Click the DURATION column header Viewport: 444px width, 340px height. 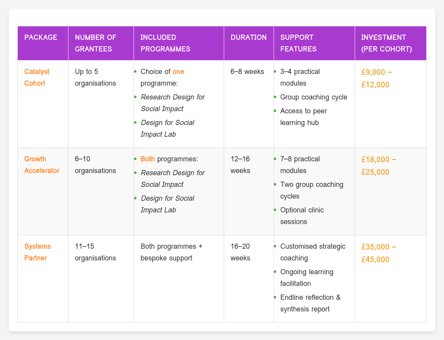pyautogui.click(x=248, y=37)
